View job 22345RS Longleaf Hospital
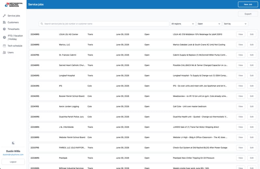 [x=240, y=75]
